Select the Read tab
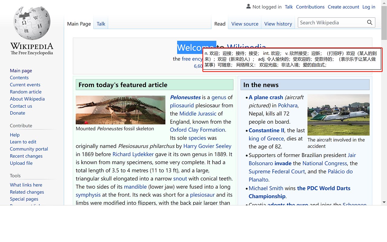 (220, 24)
